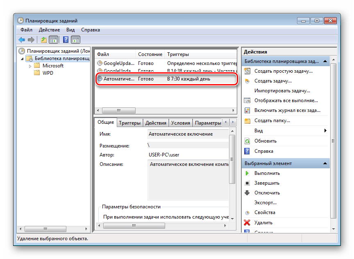The image size is (354, 259).
Task: Toggle the console tree show/hide toolbar button
Action: [53, 40]
